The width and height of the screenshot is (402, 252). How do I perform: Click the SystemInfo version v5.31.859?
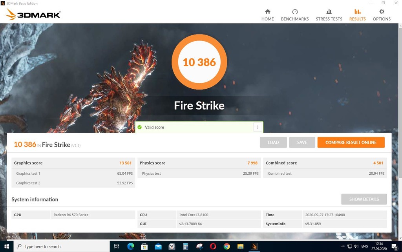313,224
